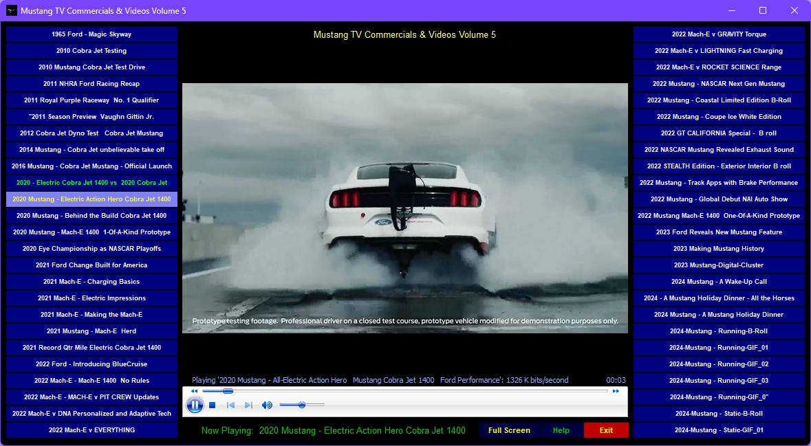The width and height of the screenshot is (811, 446).
Task: Select '2022 Mach-E - MACH-E v PIT CREW Updates'
Action: 91,397
